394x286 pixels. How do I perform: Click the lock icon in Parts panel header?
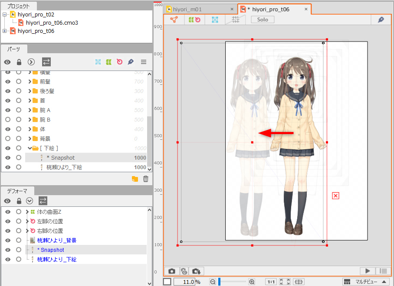pos(19,62)
